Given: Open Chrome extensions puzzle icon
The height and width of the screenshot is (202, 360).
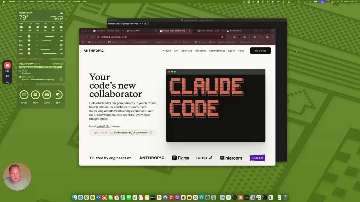Looking at the screenshot, I should pyautogui.click(x=260, y=37).
